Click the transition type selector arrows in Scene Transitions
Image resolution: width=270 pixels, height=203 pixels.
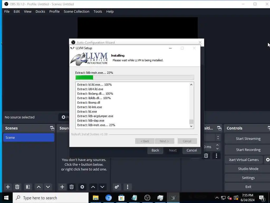click(218, 137)
